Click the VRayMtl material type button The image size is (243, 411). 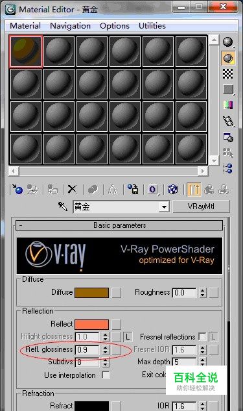coord(201,206)
